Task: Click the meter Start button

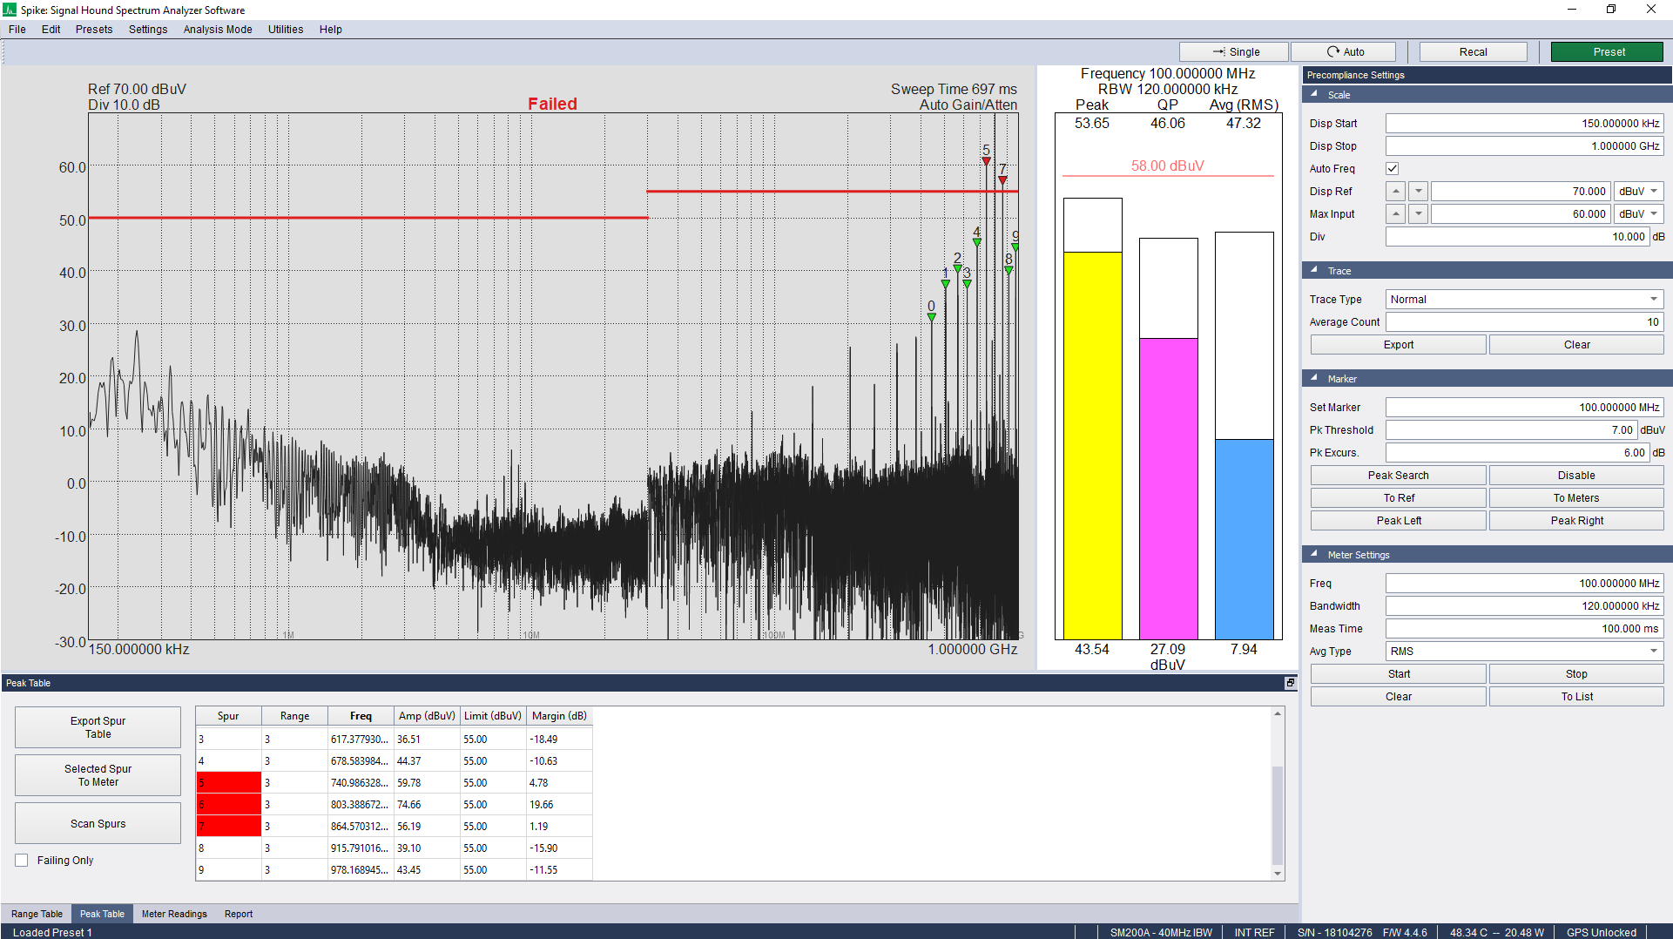Action: pyautogui.click(x=1399, y=674)
